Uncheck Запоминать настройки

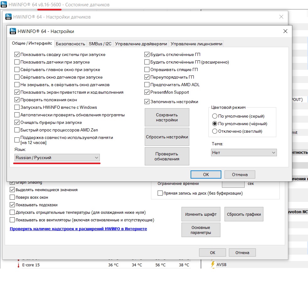click(147, 102)
